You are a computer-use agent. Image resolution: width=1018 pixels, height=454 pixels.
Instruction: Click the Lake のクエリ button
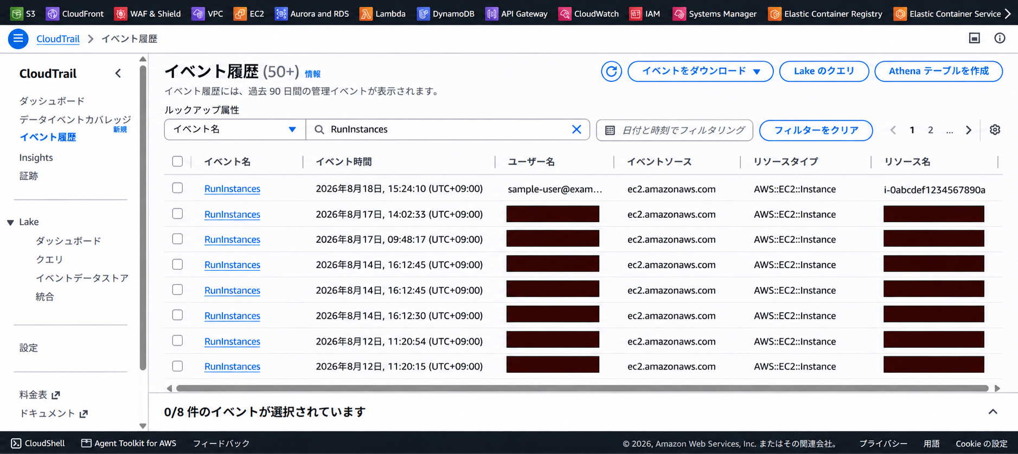(x=824, y=71)
